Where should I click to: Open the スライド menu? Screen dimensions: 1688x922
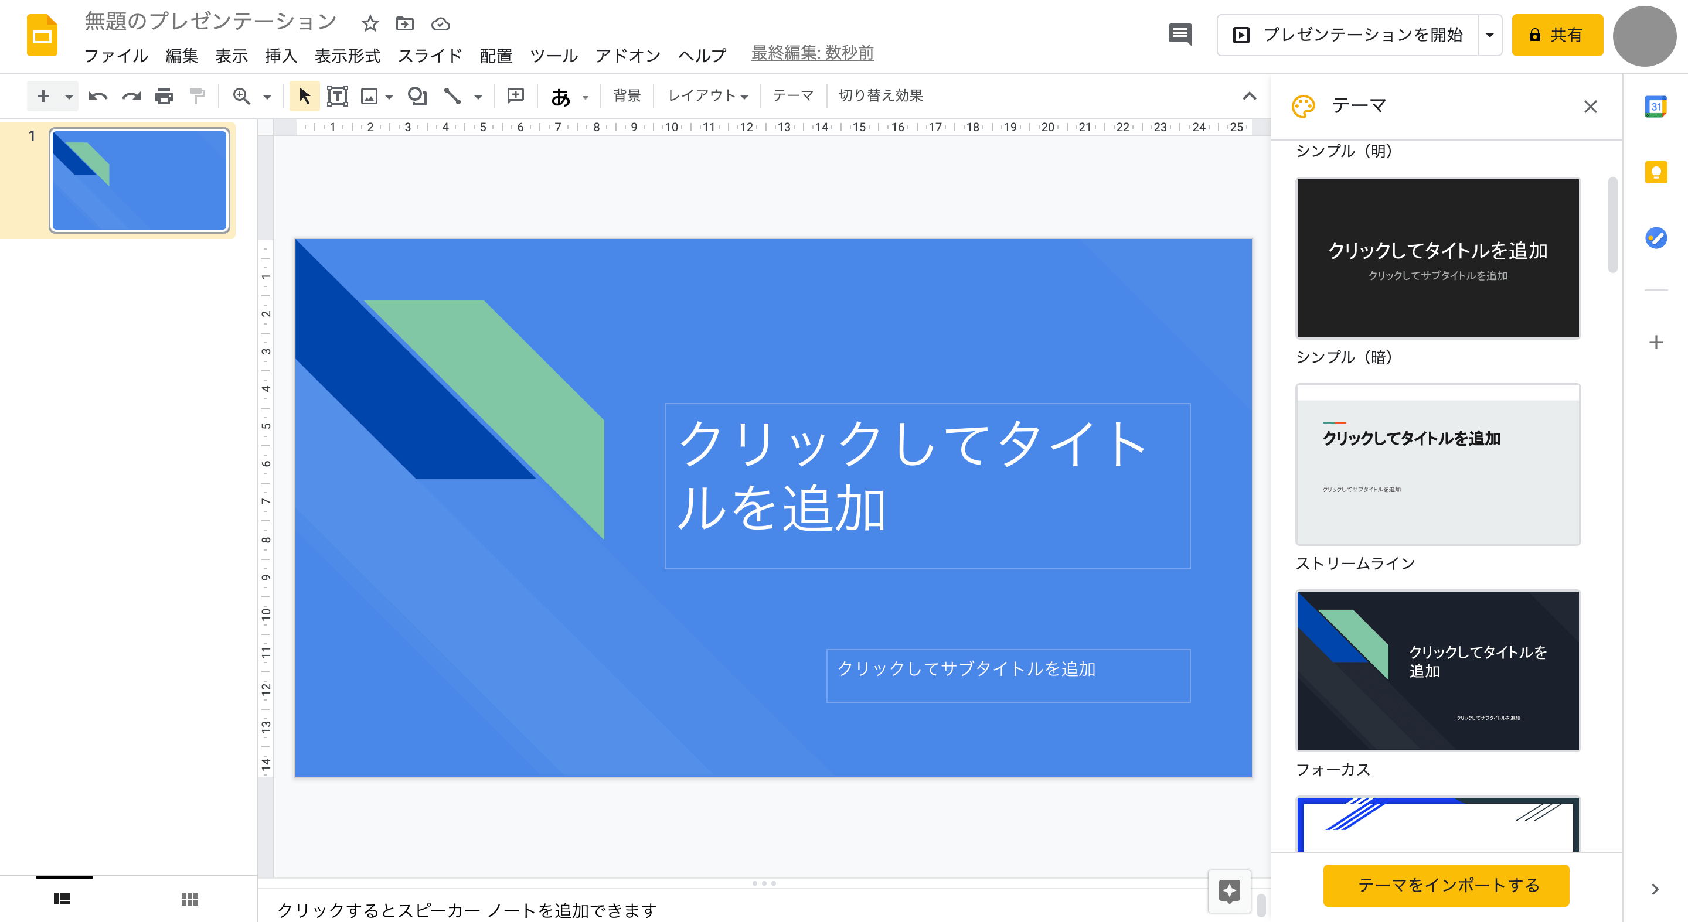tap(430, 56)
